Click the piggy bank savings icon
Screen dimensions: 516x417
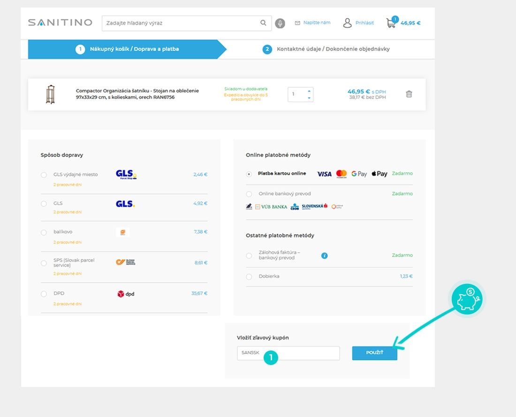[467, 299]
